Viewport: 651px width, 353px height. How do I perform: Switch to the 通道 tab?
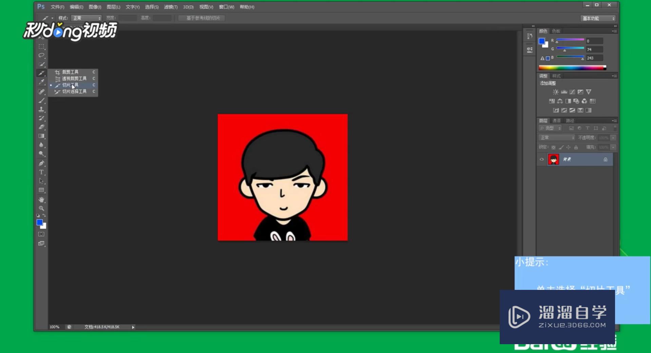point(556,121)
